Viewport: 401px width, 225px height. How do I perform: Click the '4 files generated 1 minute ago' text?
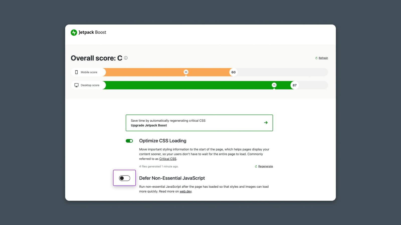(x=159, y=166)
